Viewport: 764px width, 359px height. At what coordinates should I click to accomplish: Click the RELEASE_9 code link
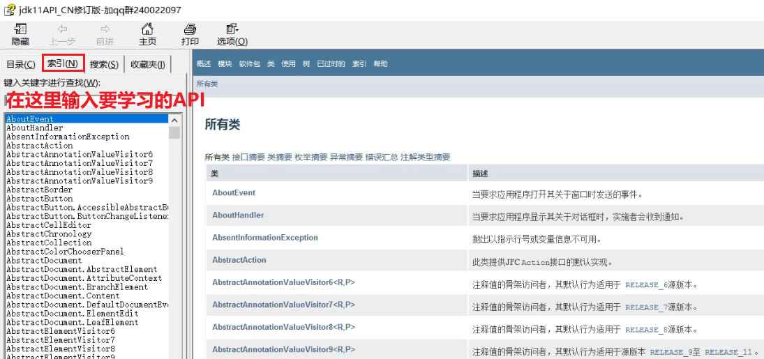pyautogui.click(x=671, y=352)
